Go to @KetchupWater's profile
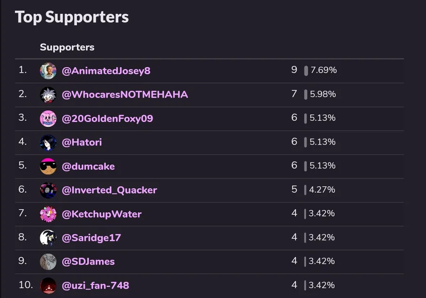The image size is (426, 298). pos(102,214)
